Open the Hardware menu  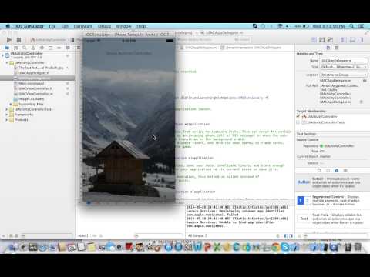click(x=83, y=26)
